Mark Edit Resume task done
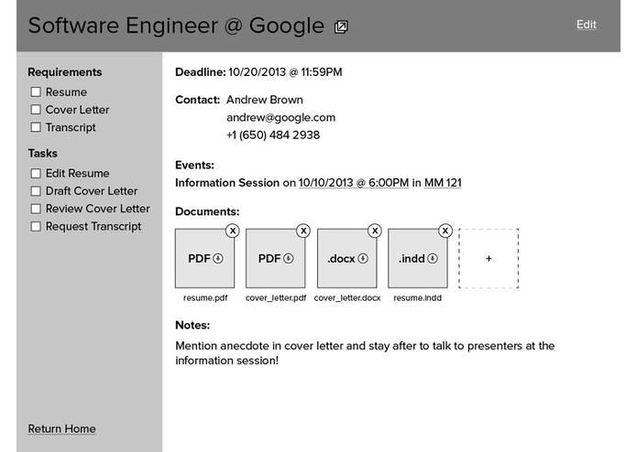637x452 pixels. coord(36,174)
